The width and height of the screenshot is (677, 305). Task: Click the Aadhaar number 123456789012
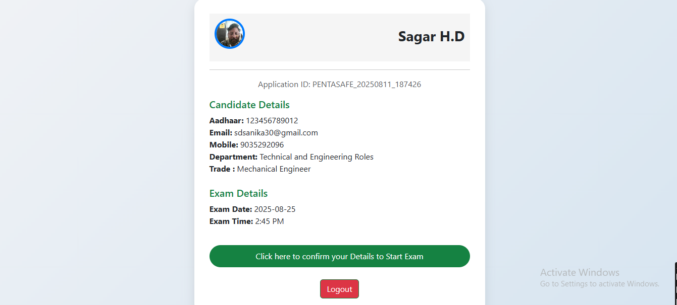point(272,121)
